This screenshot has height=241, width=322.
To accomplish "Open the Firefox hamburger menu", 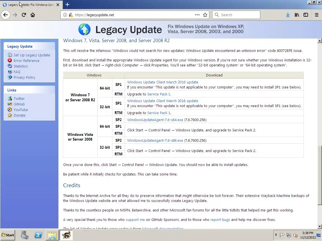I will [x=317, y=15].
